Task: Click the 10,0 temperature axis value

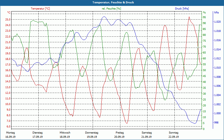Action: click(8, 104)
